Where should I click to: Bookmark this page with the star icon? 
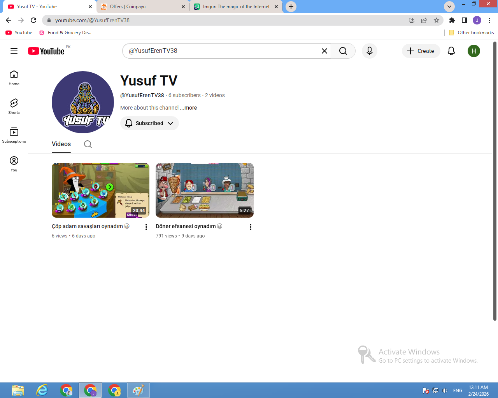coord(437,20)
